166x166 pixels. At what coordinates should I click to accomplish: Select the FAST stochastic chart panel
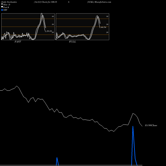coord(28,27)
